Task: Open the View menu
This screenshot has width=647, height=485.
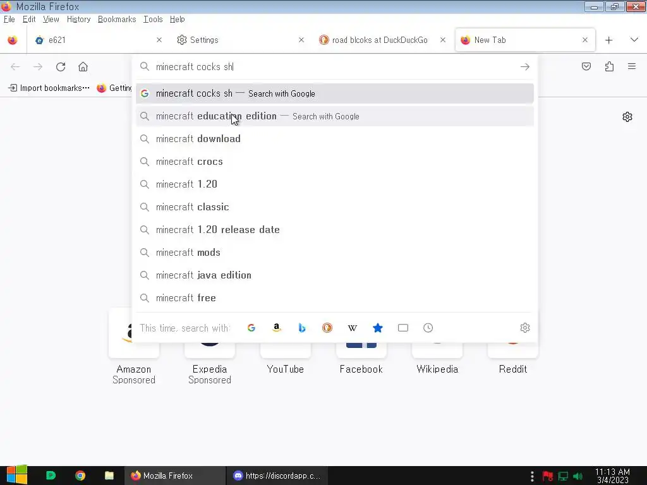Action: pos(51,20)
